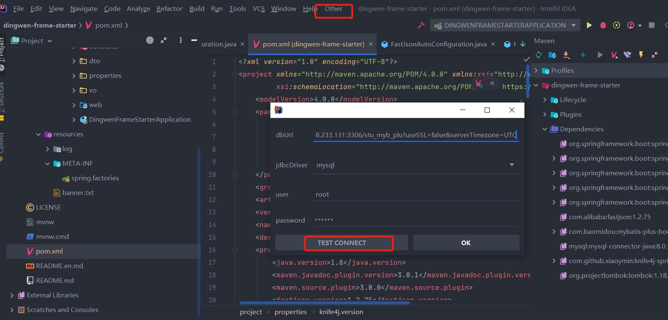This screenshot has width=668, height=320.
Task: Close FastJsonAutoConfiguration.java tab
Action: (x=493, y=44)
